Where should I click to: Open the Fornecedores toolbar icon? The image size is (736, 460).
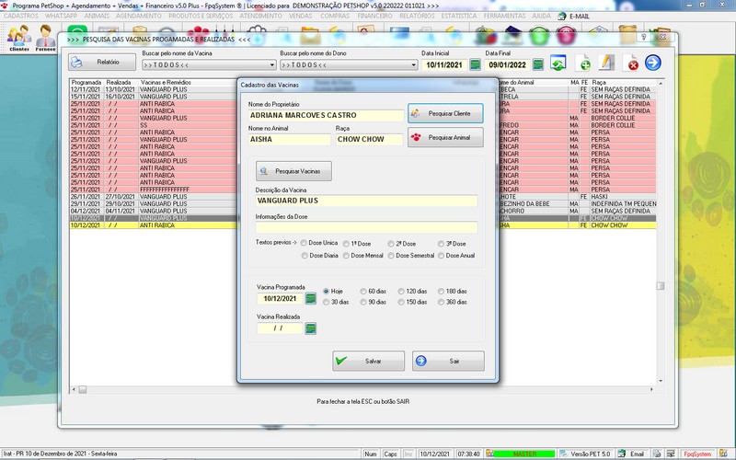(45, 39)
